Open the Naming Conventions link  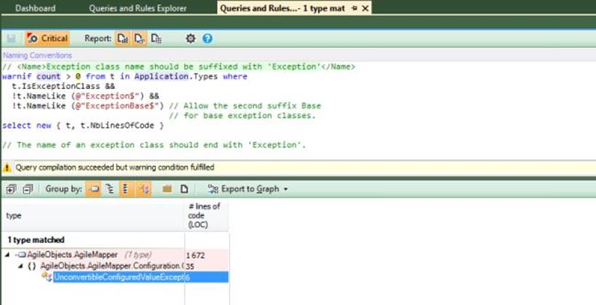point(37,55)
